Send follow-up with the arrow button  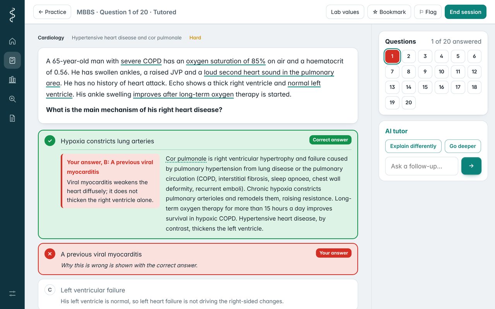471,166
